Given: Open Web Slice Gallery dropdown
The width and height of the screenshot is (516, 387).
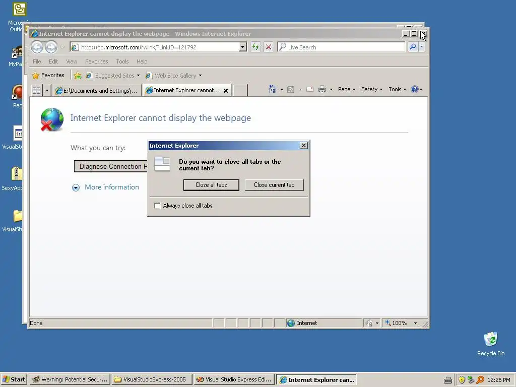Looking at the screenshot, I should tap(174, 76).
